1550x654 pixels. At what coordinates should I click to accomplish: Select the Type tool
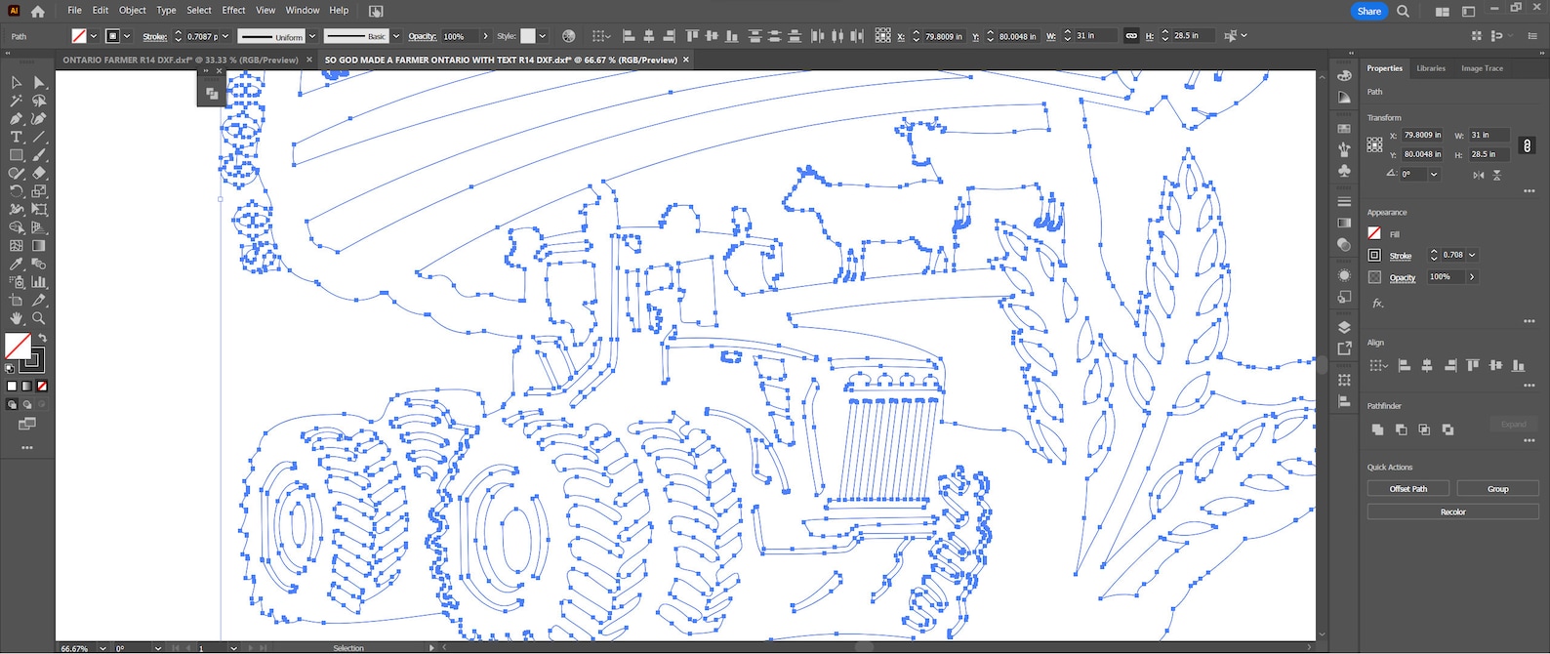pyautogui.click(x=17, y=138)
